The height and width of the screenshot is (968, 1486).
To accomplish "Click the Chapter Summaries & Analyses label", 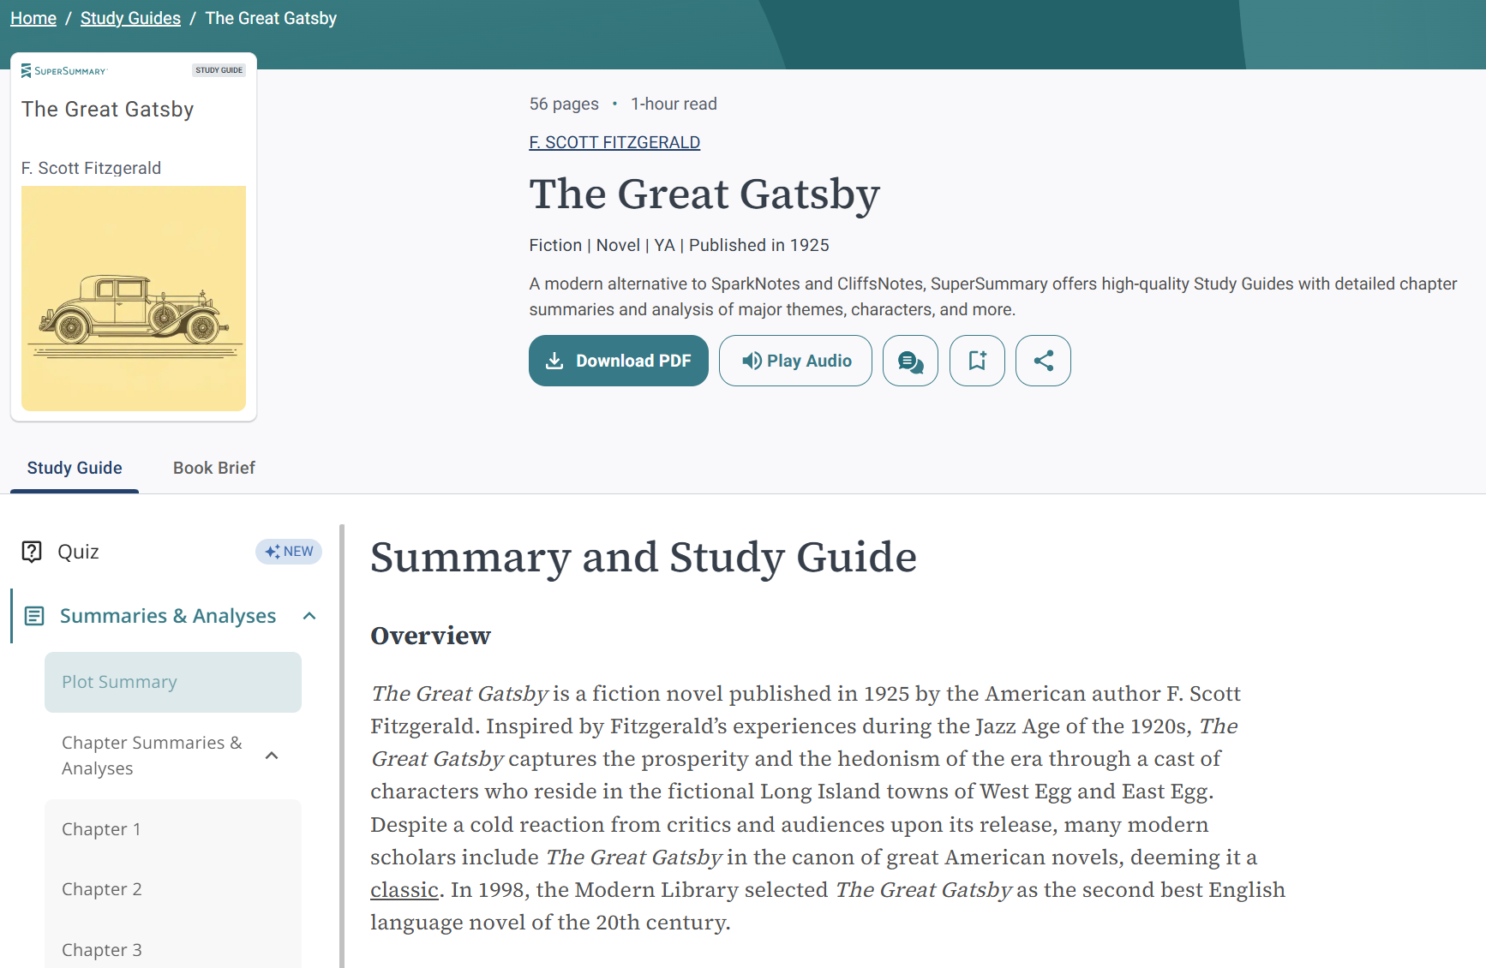I will [152, 756].
